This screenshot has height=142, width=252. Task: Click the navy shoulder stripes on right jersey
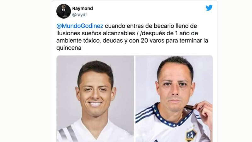(x=145, y=114)
